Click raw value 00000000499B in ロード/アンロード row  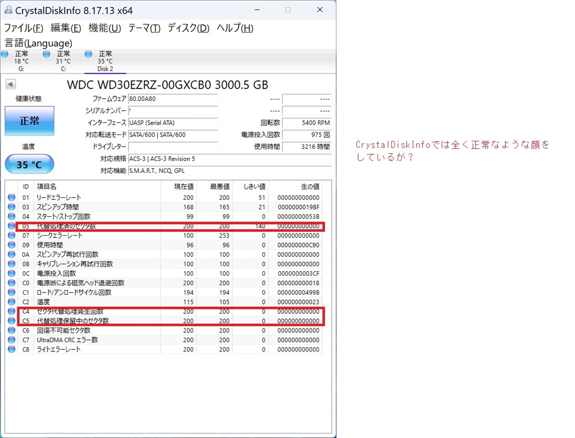(x=298, y=293)
